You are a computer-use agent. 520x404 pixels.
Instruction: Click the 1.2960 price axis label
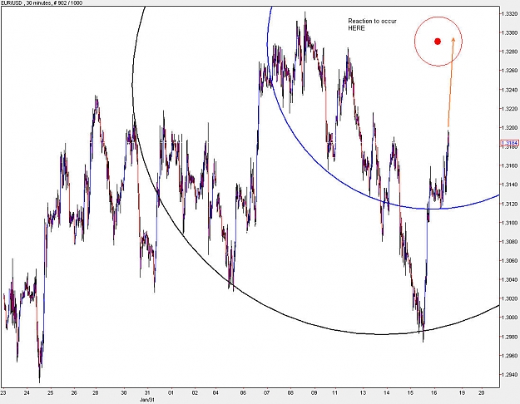[x=510, y=356]
